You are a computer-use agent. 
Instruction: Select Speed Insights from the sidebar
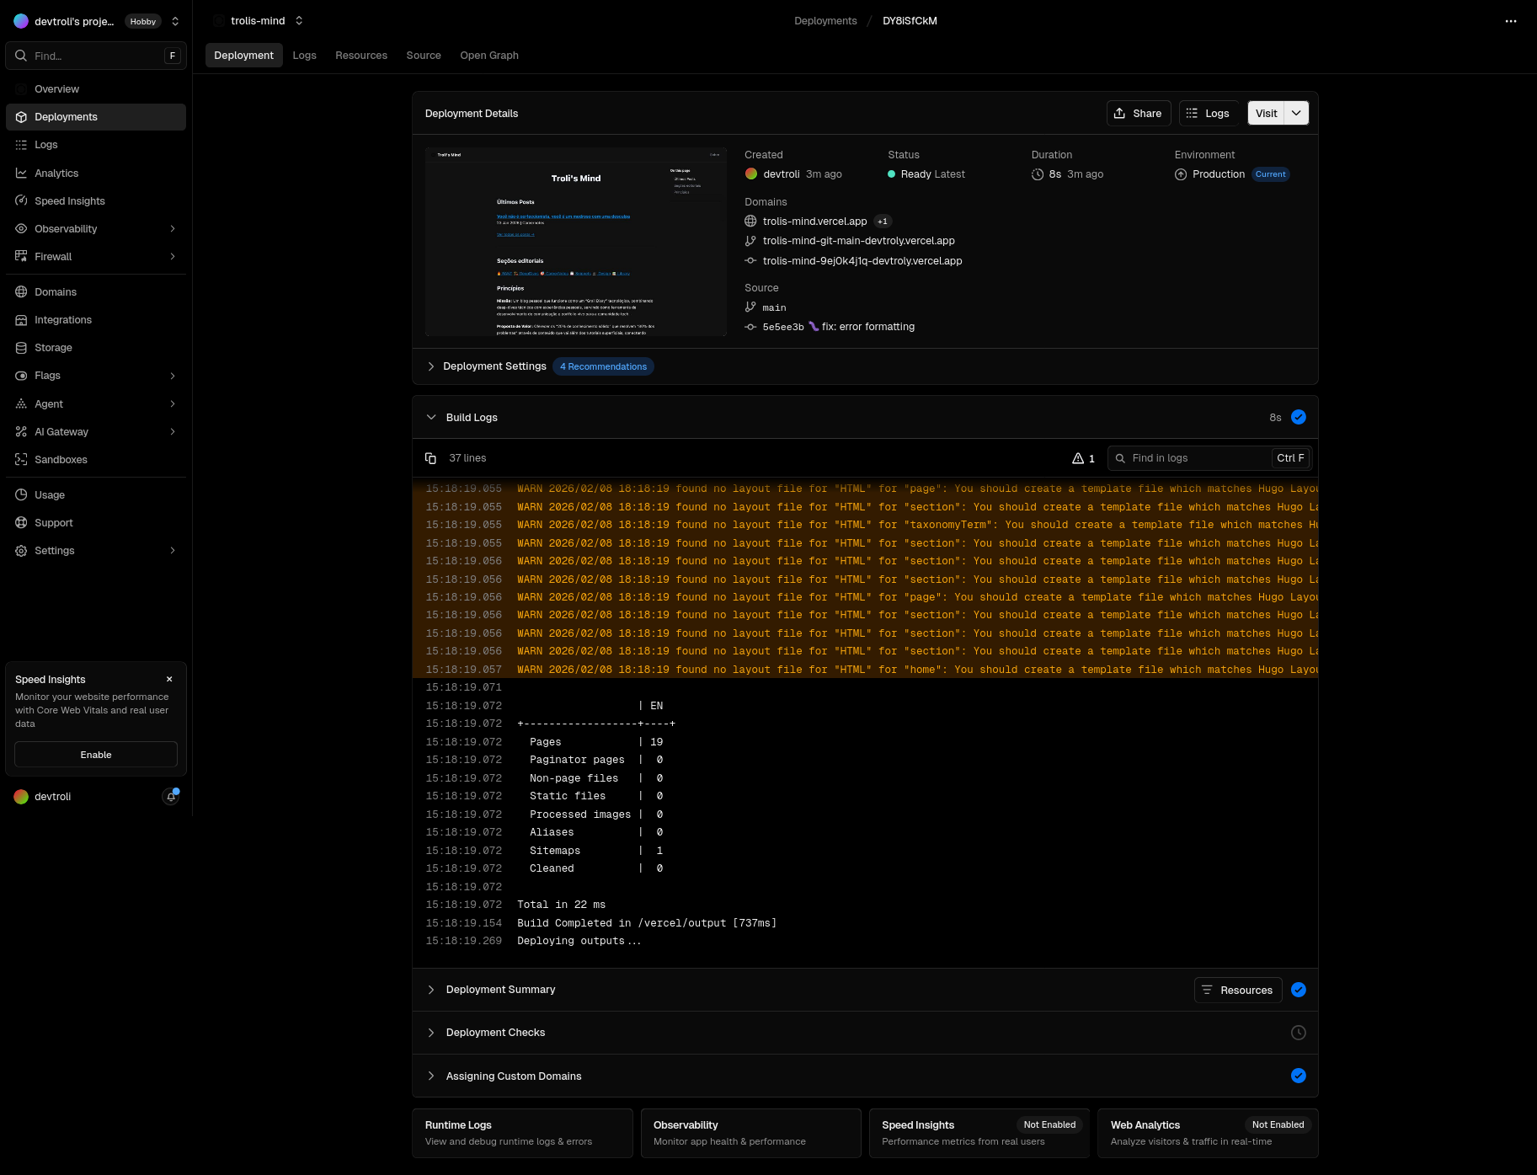coord(69,200)
